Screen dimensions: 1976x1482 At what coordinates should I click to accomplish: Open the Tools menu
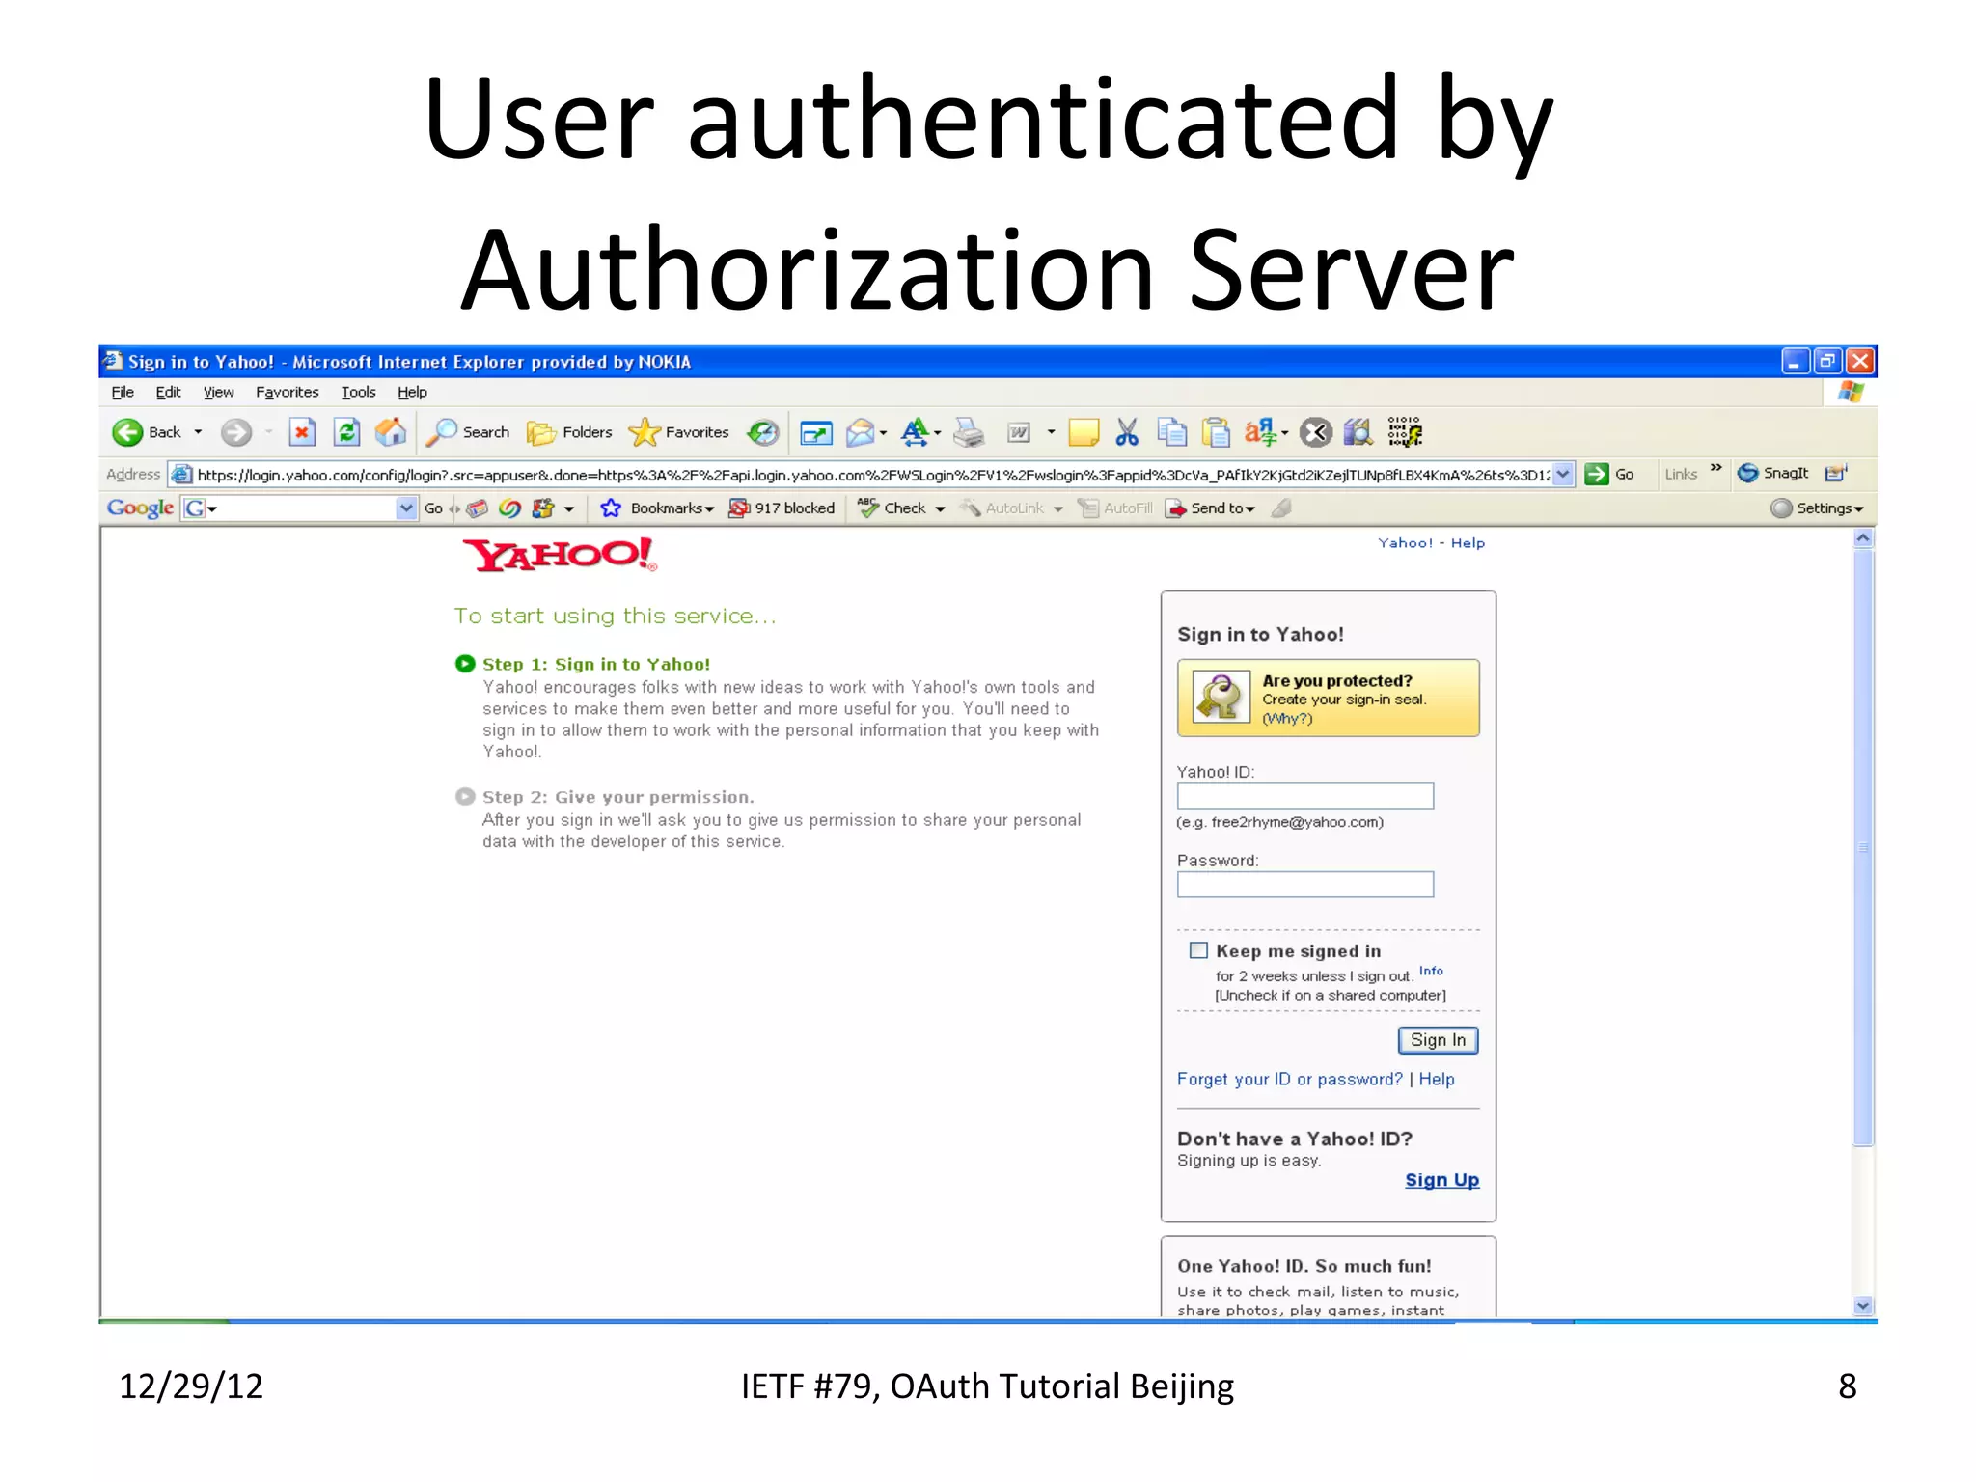(358, 392)
